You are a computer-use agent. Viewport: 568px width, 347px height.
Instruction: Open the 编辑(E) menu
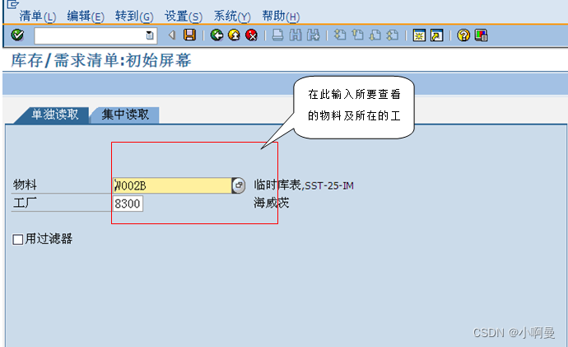coord(86,16)
